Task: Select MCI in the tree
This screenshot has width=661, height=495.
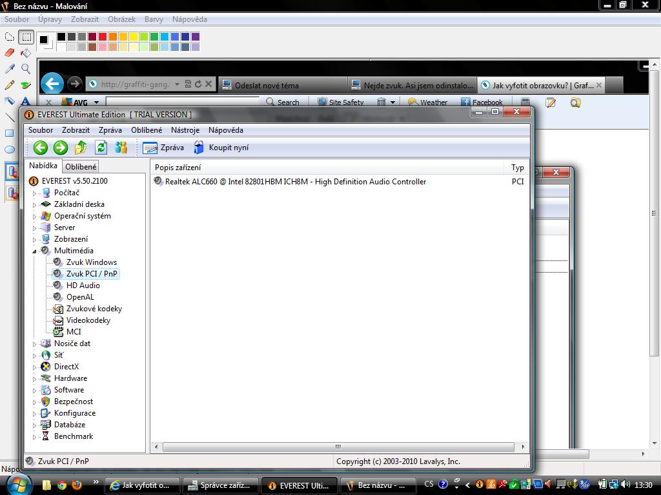Action: [74, 332]
